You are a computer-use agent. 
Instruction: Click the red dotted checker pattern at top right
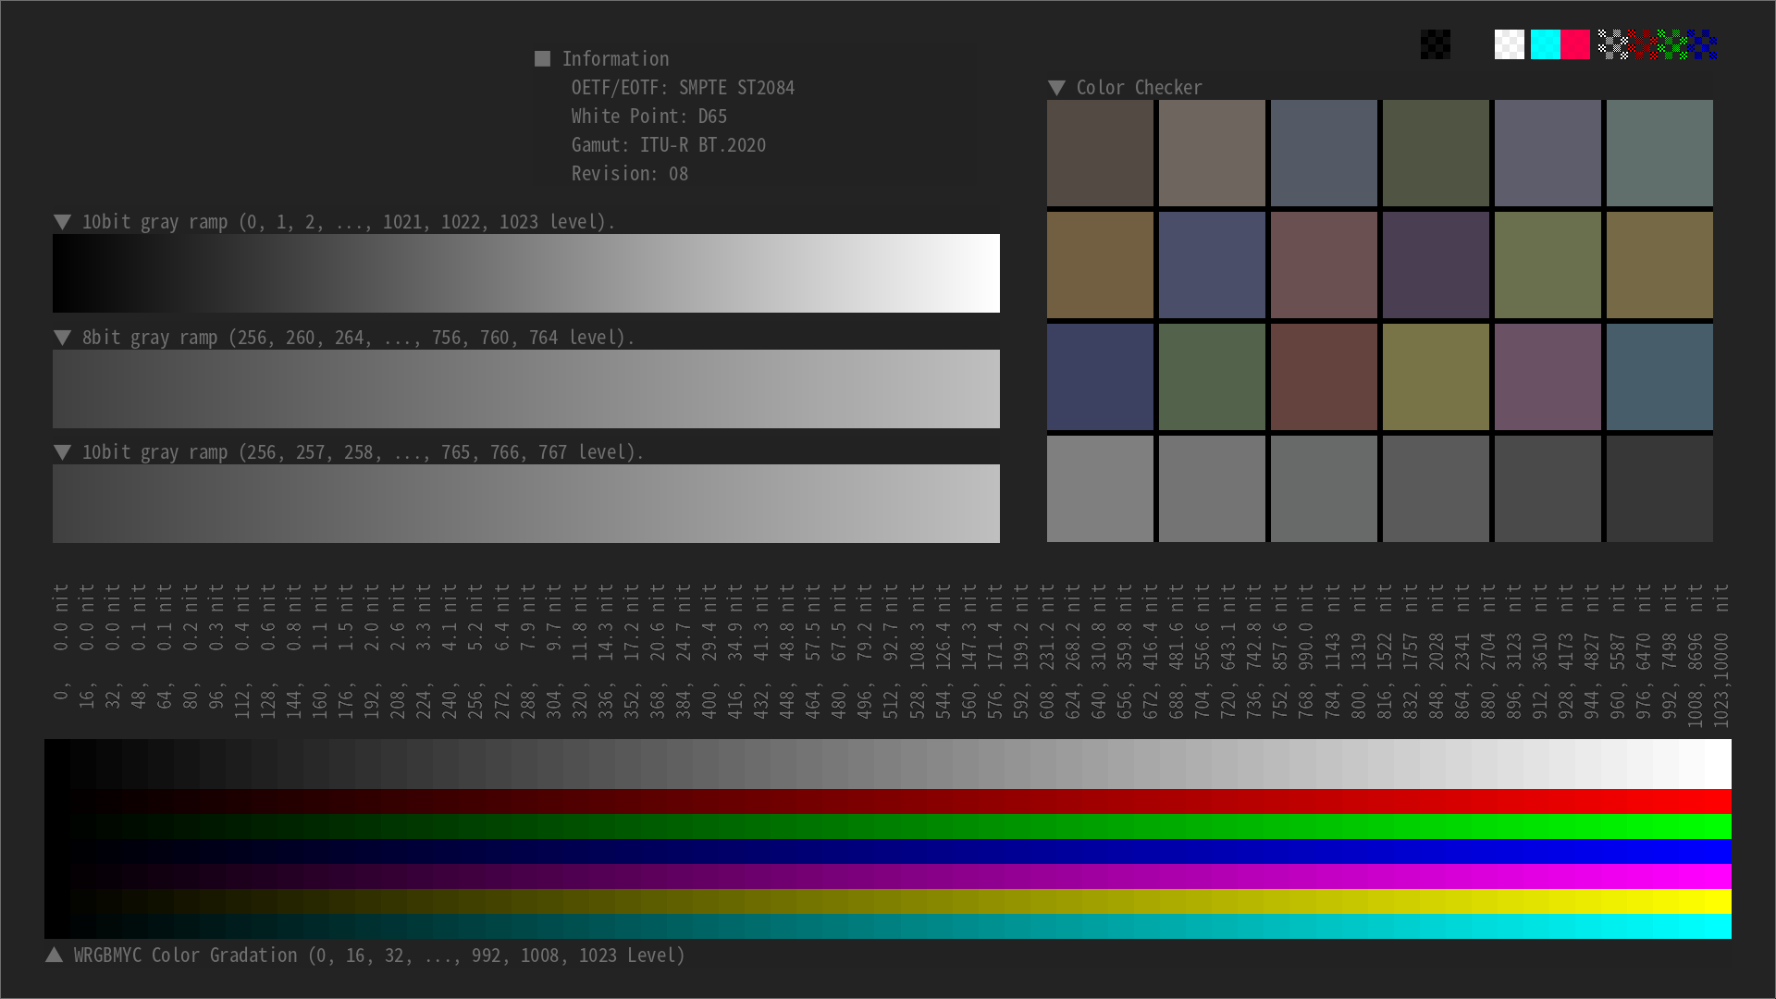[x=1643, y=44]
